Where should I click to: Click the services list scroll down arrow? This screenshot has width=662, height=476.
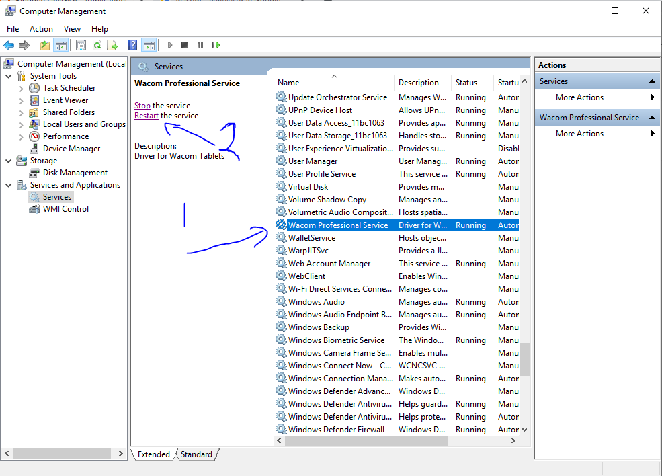pyautogui.click(x=524, y=430)
